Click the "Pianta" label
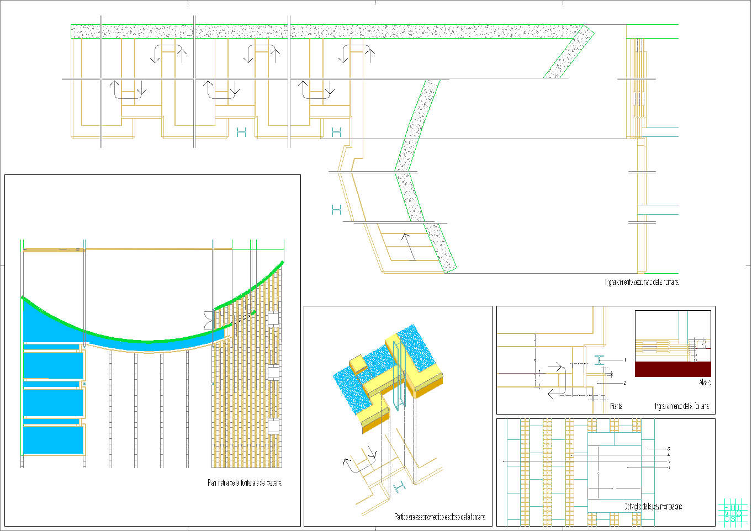Image resolution: width=752 pixels, height=531 pixels. pos(616,406)
